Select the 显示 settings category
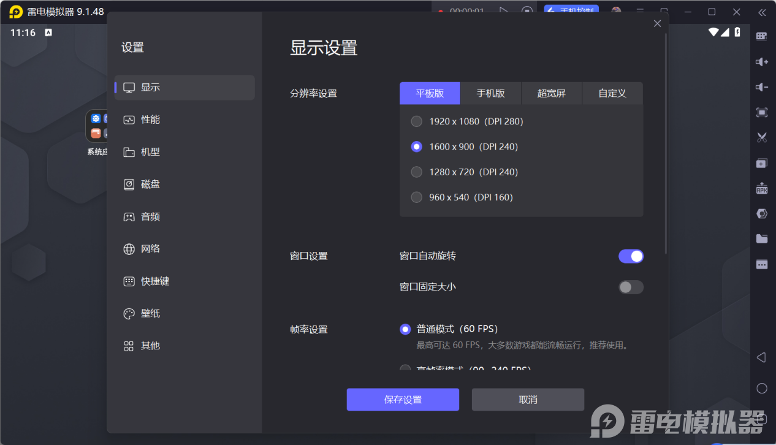This screenshot has height=445, width=776. 184,87
